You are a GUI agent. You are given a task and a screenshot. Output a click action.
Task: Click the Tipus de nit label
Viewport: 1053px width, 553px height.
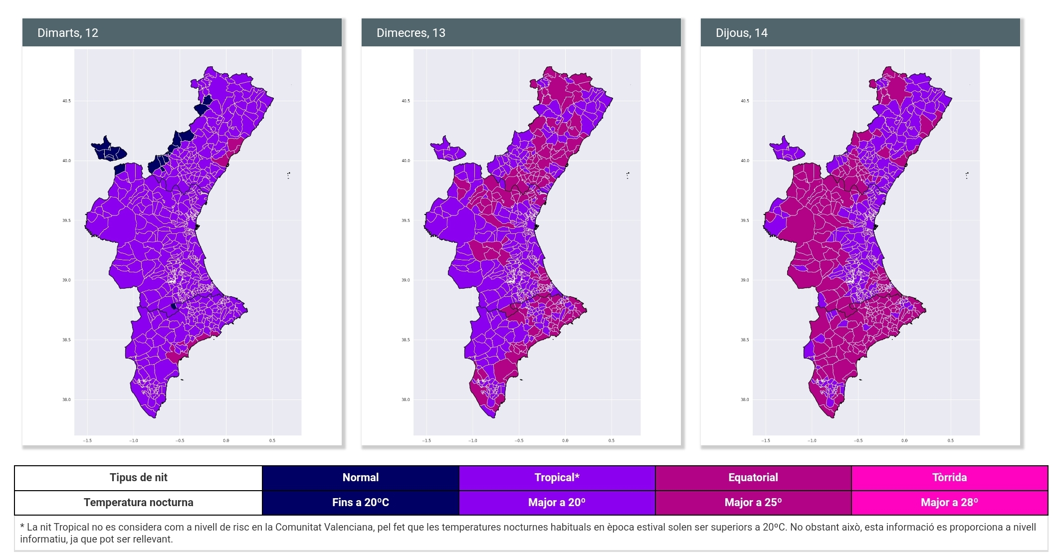pos(138,478)
